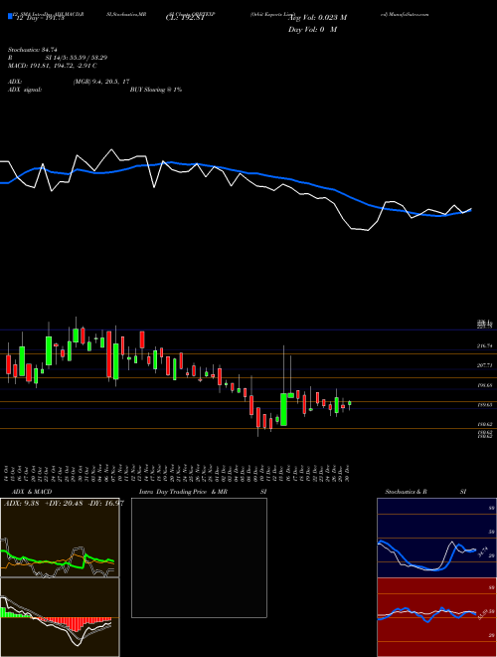Click the 216.74 price axis label
Image resolution: width=497 pixels, height=657 pixels.
(485, 346)
